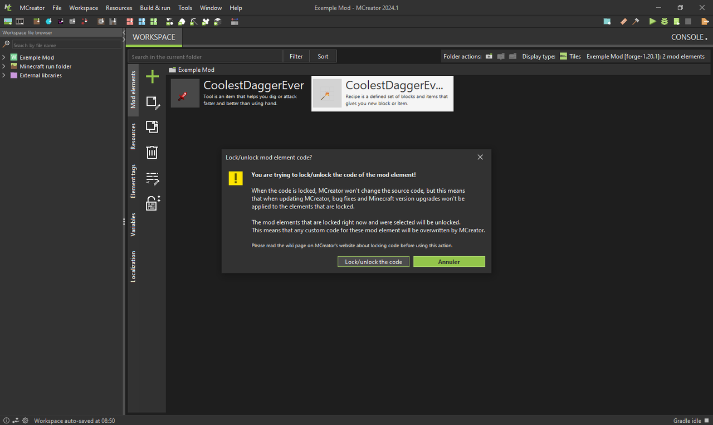Click the eraser regenerate code icon
713x425 pixels.
click(x=624, y=22)
